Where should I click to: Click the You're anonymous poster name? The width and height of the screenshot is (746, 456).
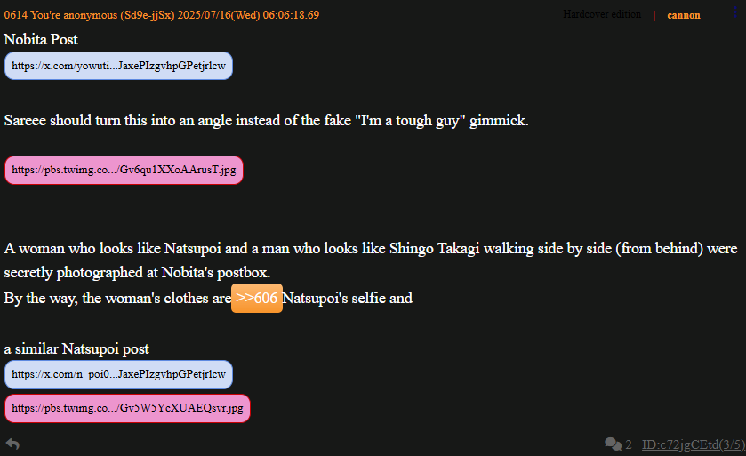[74, 15]
